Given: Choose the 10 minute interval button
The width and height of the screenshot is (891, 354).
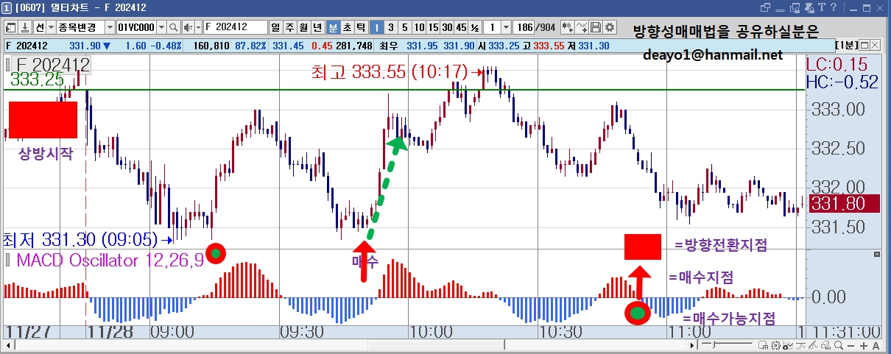Looking at the screenshot, I should point(419,27).
